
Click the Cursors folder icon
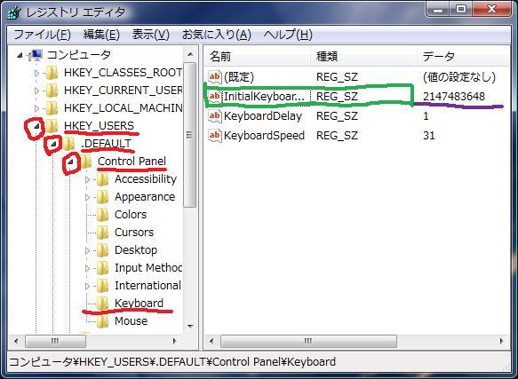pyautogui.click(x=102, y=233)
